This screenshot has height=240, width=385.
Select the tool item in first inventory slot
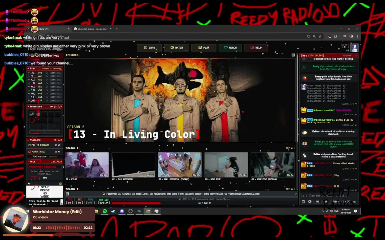32,114
